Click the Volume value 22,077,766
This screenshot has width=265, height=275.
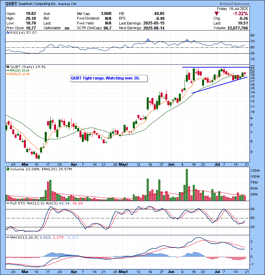tap(238, 28)
